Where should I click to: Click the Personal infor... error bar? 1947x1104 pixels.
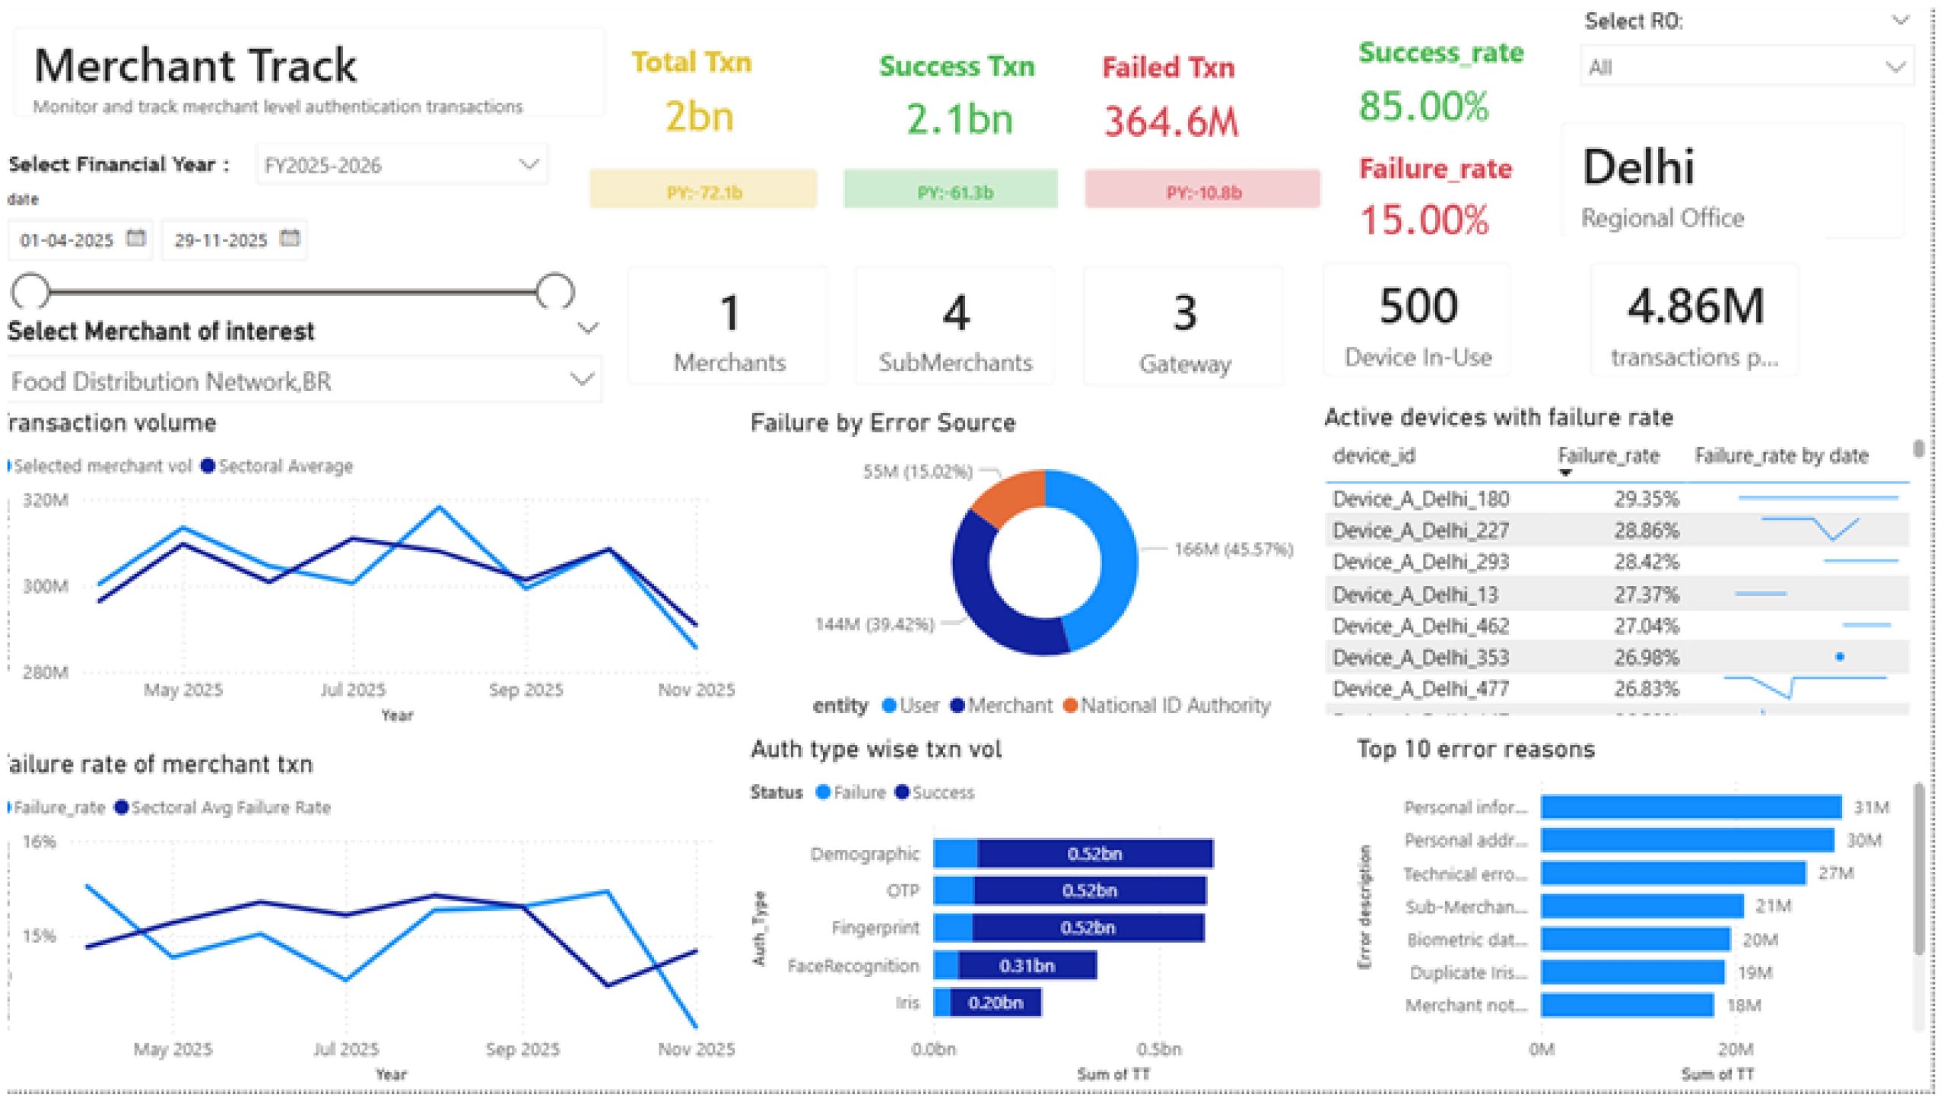click(1691, 807)
